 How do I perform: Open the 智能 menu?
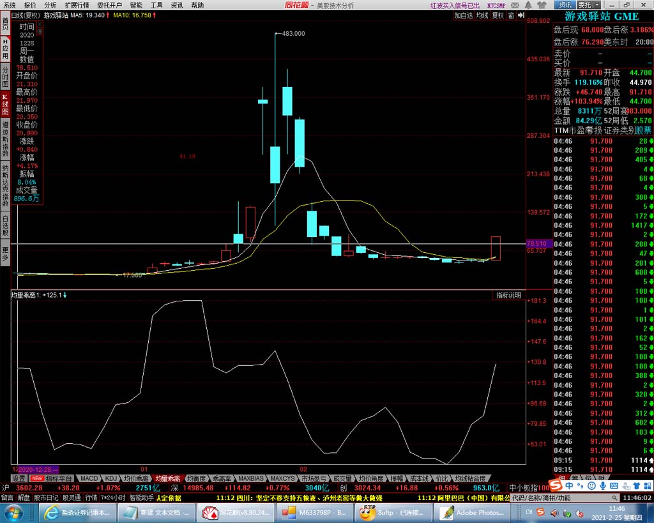[136, 5]
